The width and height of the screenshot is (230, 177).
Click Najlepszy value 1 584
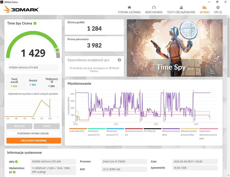coord(51,86)
